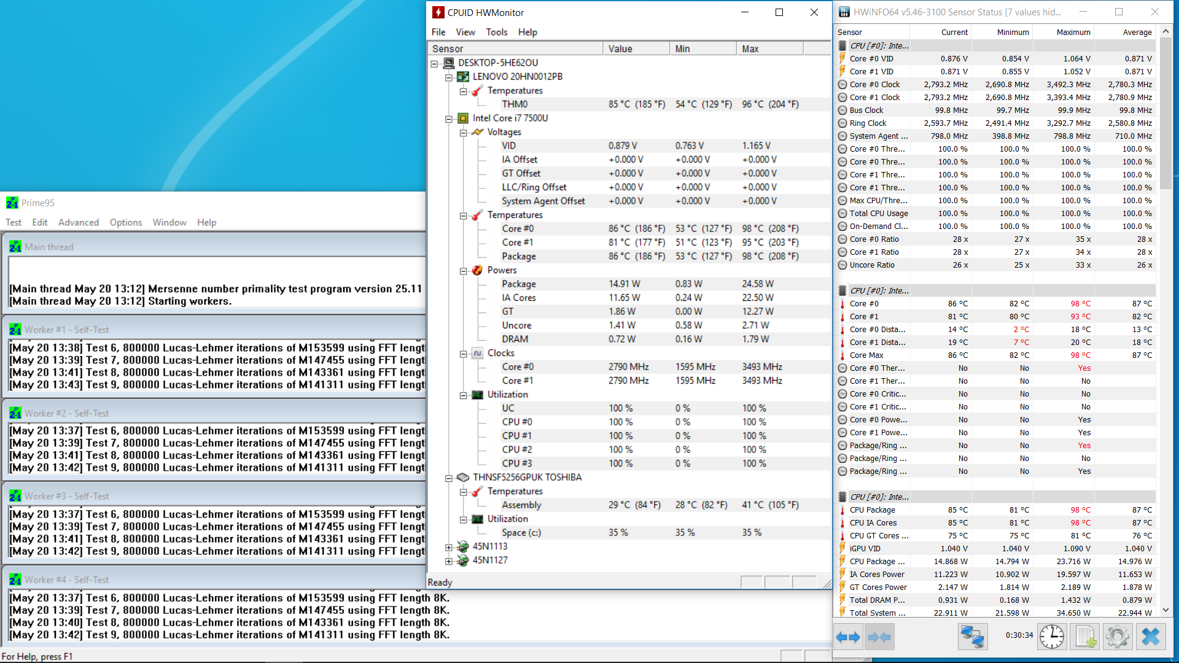This screenshot has width=1179, height=663.
Task: Open the HWMonitor Tools menu
Action: pyautogui.click(x=497, y=32)
